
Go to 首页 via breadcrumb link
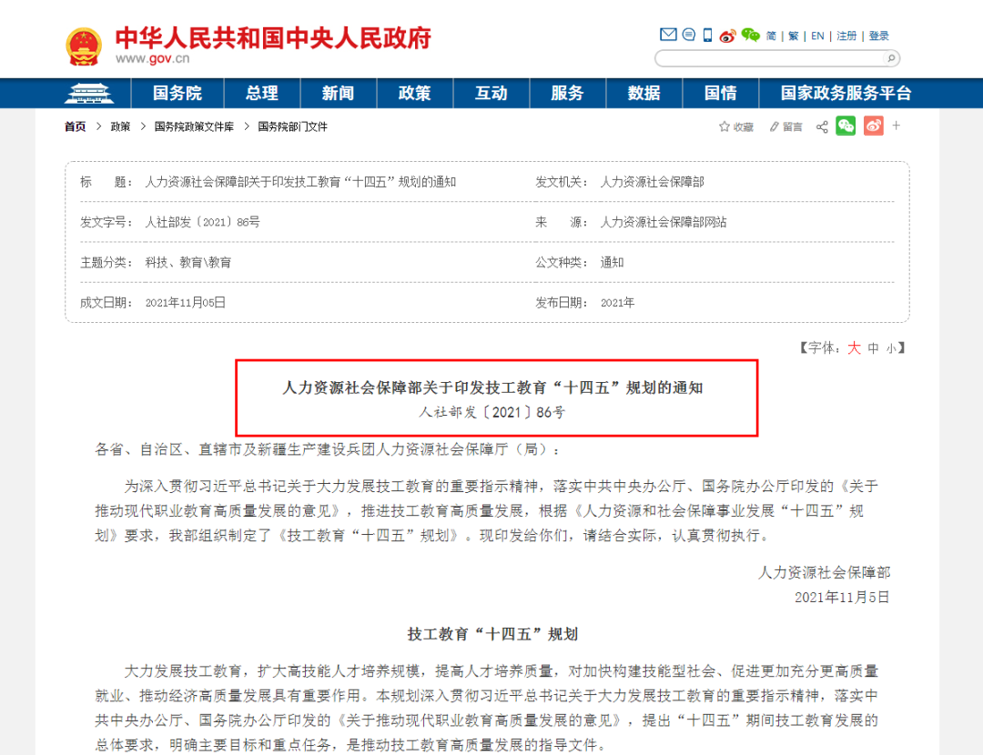[75, 126]
